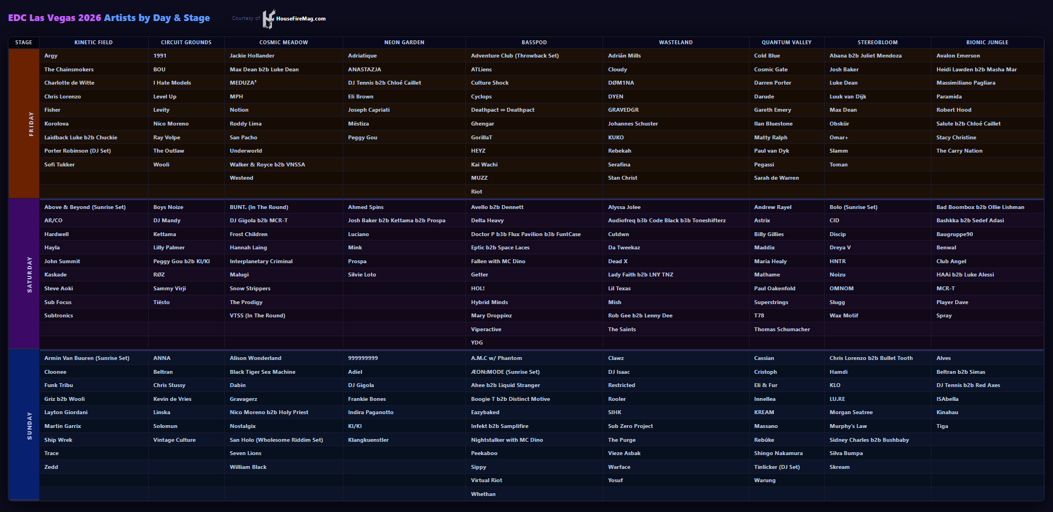
Task: Select the Kinetic Field column header
Action: [x=93, y=43]
